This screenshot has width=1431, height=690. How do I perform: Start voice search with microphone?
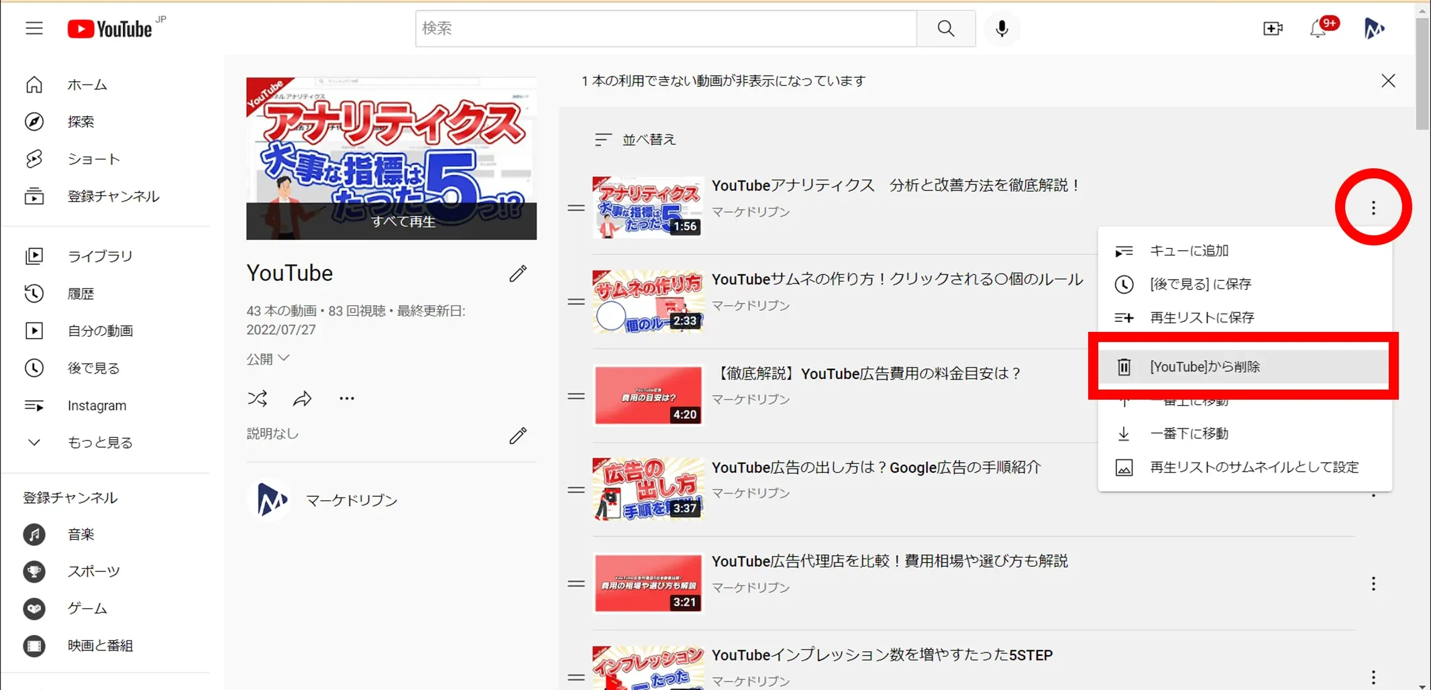(1002, 28)
